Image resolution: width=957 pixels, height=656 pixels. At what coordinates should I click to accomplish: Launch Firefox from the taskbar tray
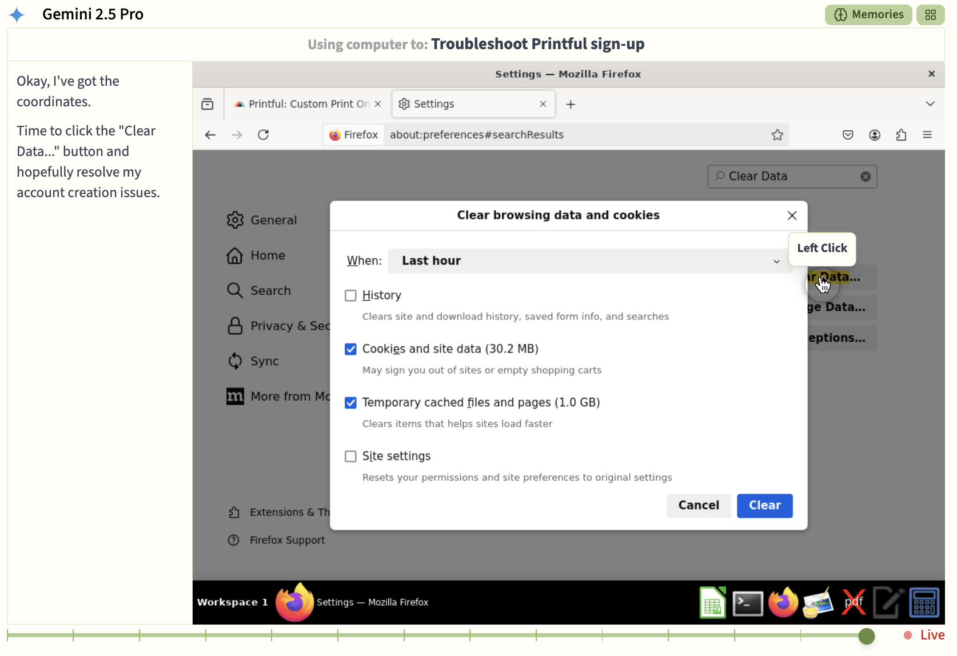[x=783, y=603]
